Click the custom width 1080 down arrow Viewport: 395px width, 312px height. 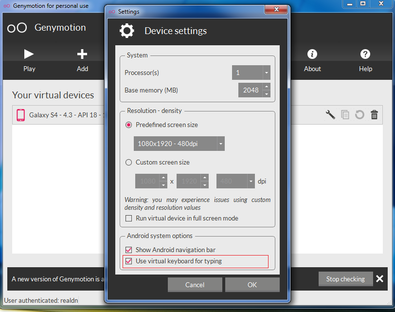point(163,185)
